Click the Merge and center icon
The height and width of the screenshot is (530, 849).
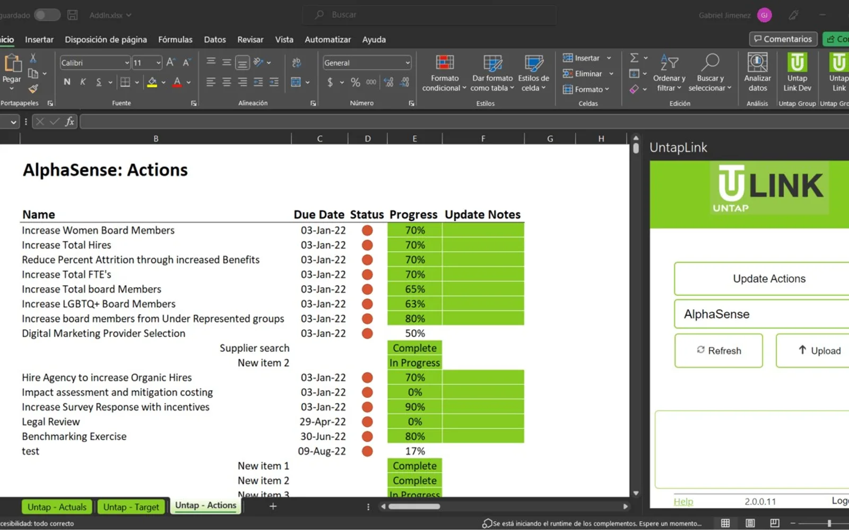click(x=296, y=82)
